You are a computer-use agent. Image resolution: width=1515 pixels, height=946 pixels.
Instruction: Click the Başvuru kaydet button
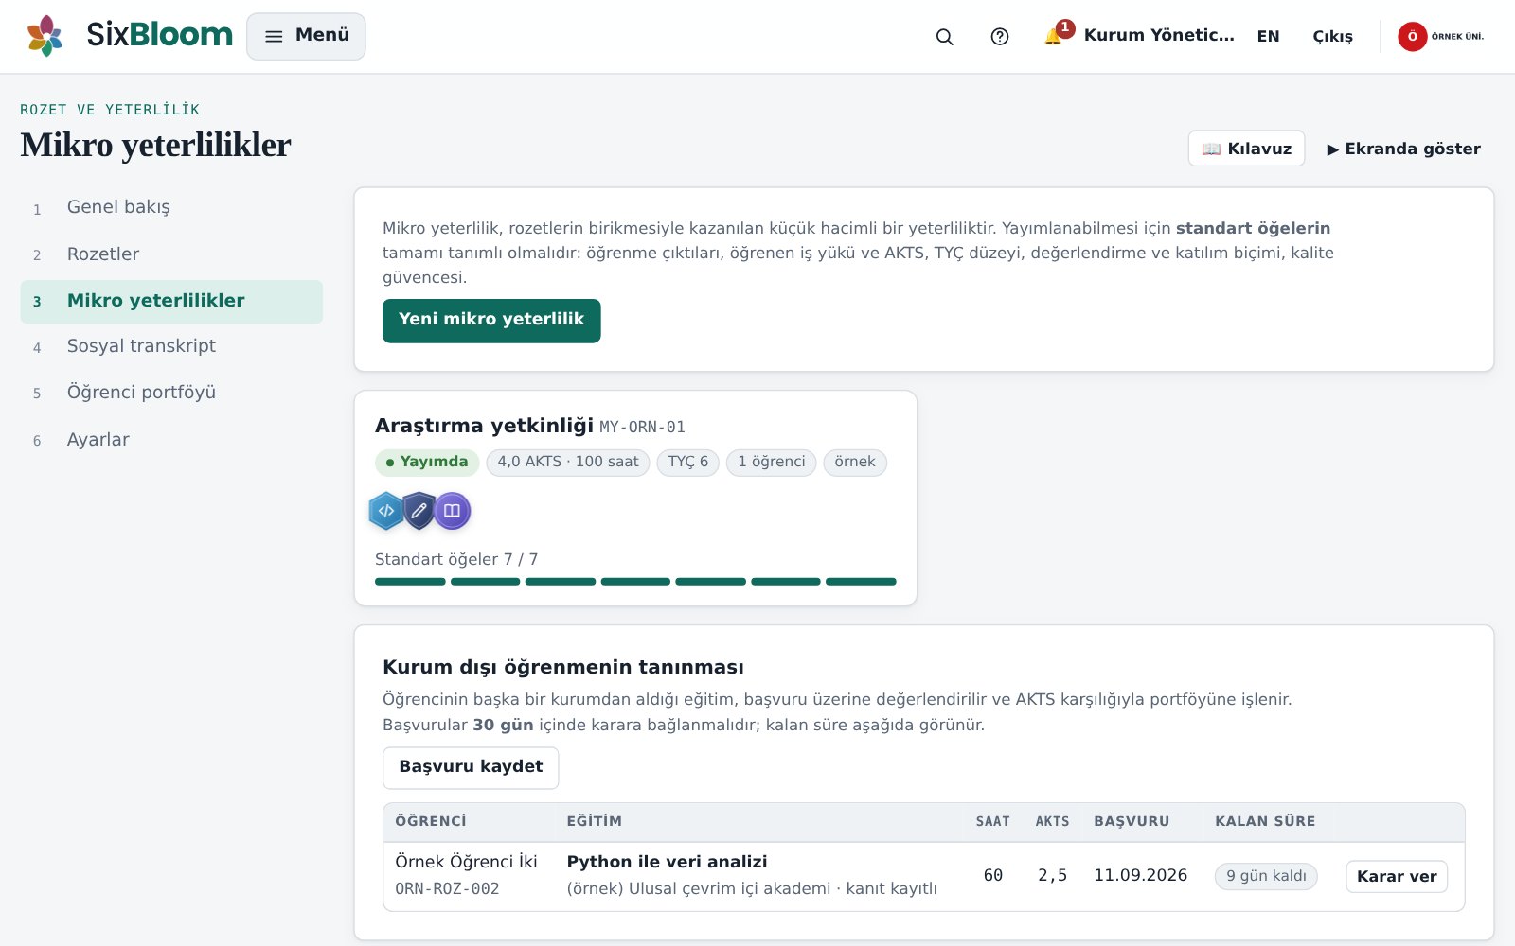[471, 767]
